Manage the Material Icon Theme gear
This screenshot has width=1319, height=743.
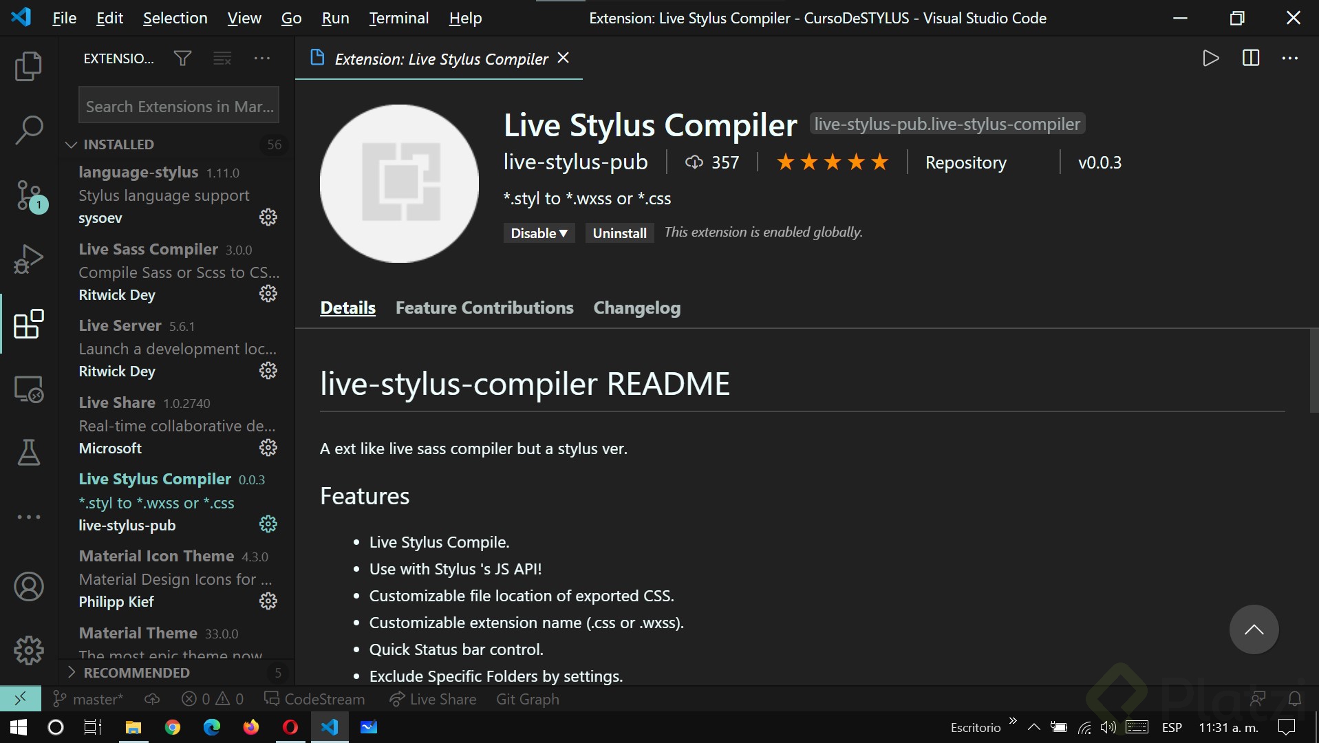[268, 601]
